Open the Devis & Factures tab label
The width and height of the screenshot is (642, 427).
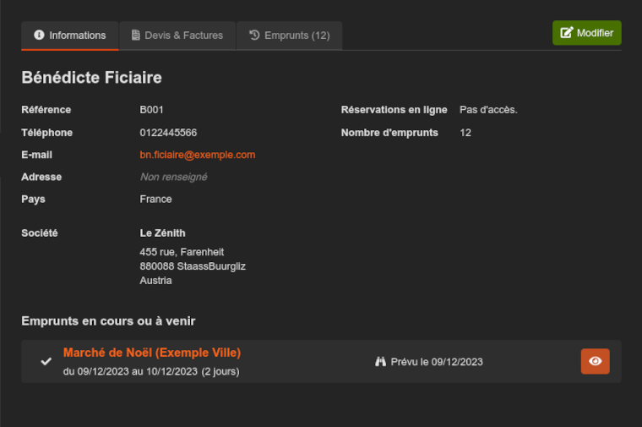click(184, 36)
